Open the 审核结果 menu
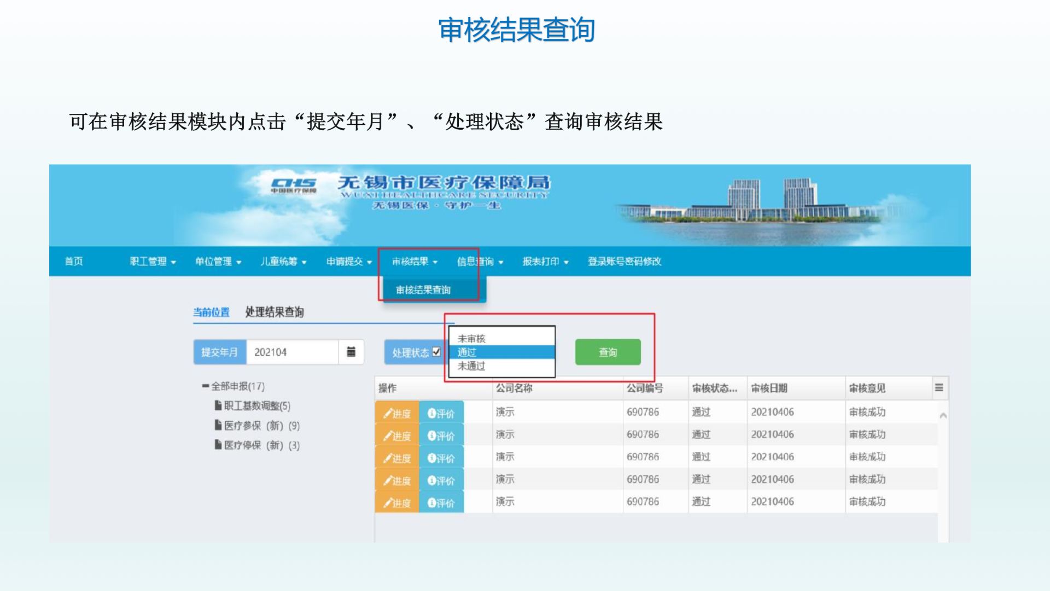 415,262
